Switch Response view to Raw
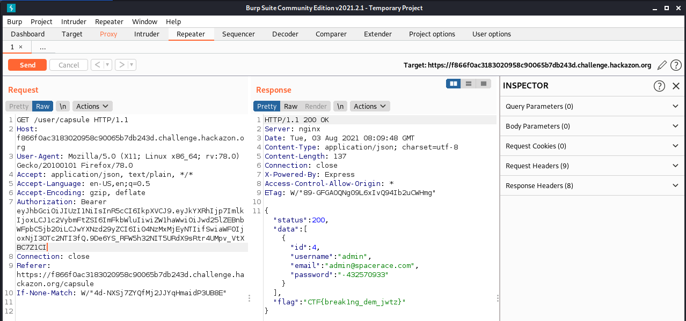Screen dimensions: 686x321 [x=291, y=106]
